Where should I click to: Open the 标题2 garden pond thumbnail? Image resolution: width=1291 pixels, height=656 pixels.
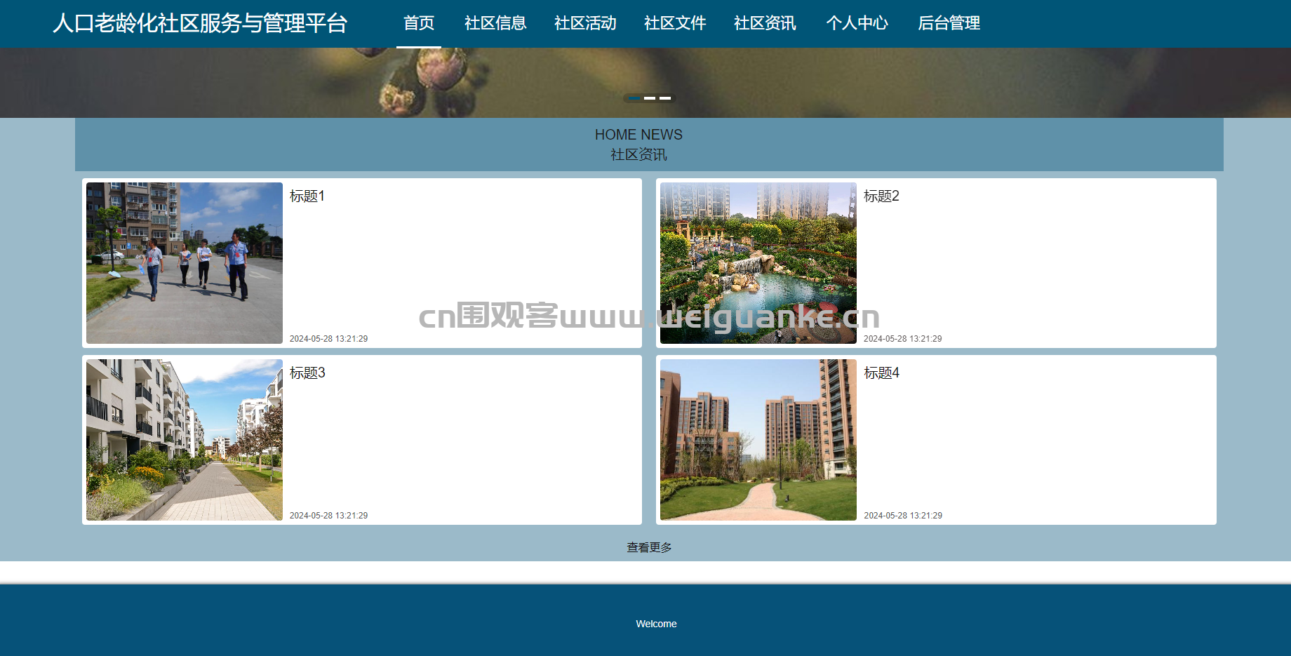[758, 263]
